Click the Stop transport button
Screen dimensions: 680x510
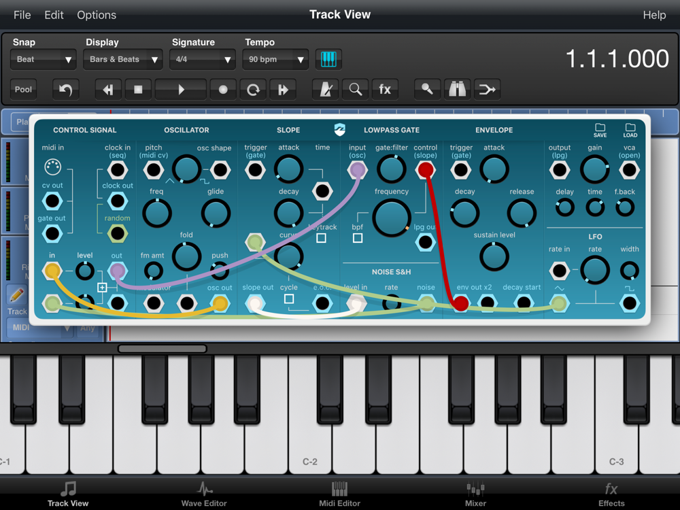tap(138, 89)
